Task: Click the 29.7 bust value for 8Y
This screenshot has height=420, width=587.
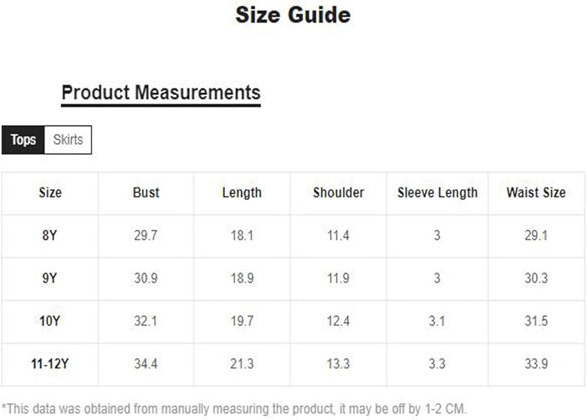Action: (x=146, y=236)
